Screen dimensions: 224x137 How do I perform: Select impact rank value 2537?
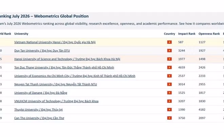pos(182,76)
